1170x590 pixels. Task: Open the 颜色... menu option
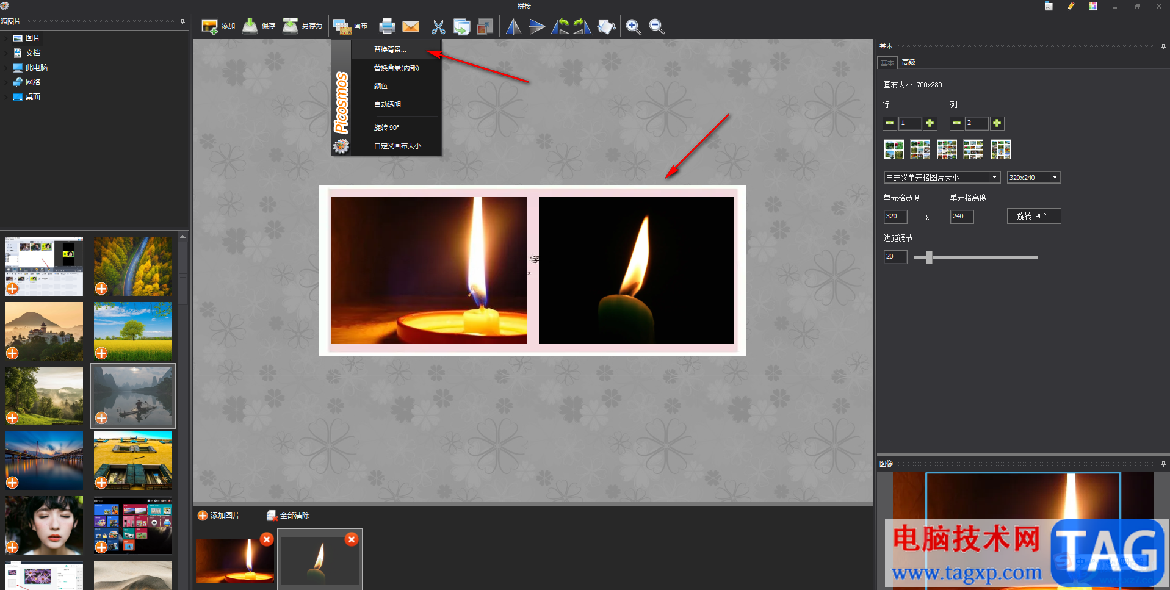pos(396,86)
